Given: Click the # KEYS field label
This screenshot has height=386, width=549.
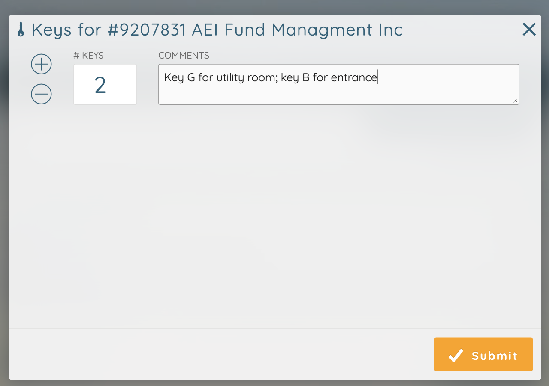Looking at the screenshot, I should [89, 56].
